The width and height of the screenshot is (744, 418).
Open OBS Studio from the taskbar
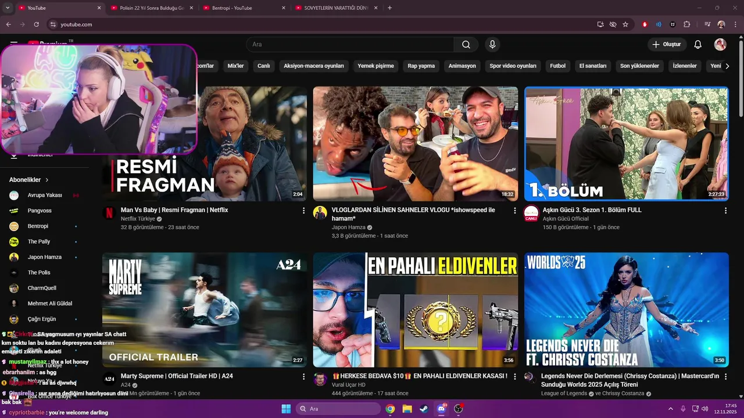coord(458,409)
